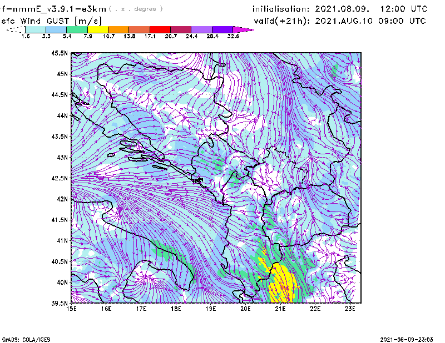
Task: Click the 45N latitude label
Action: click(x=62, y=74)
